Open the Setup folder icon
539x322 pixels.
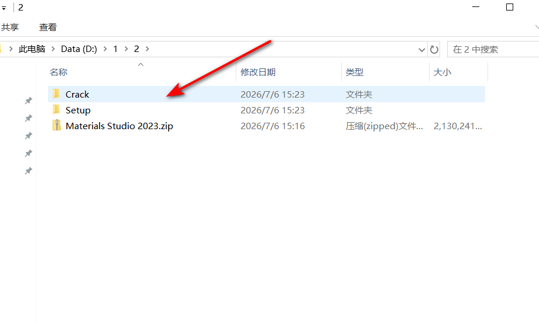point(56,109)
